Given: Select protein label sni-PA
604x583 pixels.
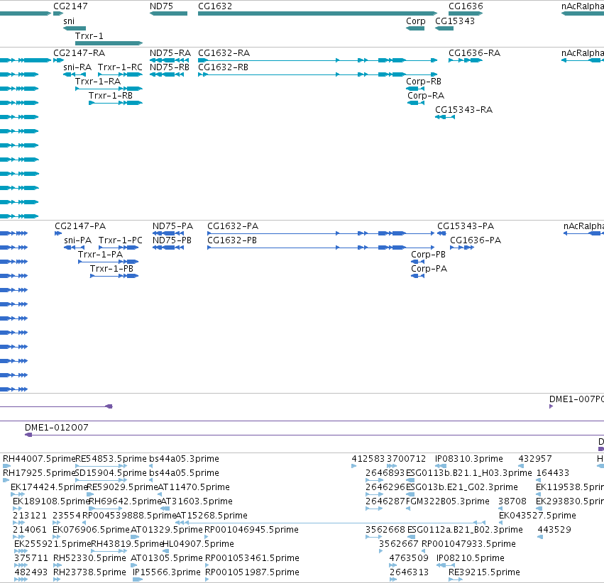Looking at the screenshot, I should pos(78,240).
